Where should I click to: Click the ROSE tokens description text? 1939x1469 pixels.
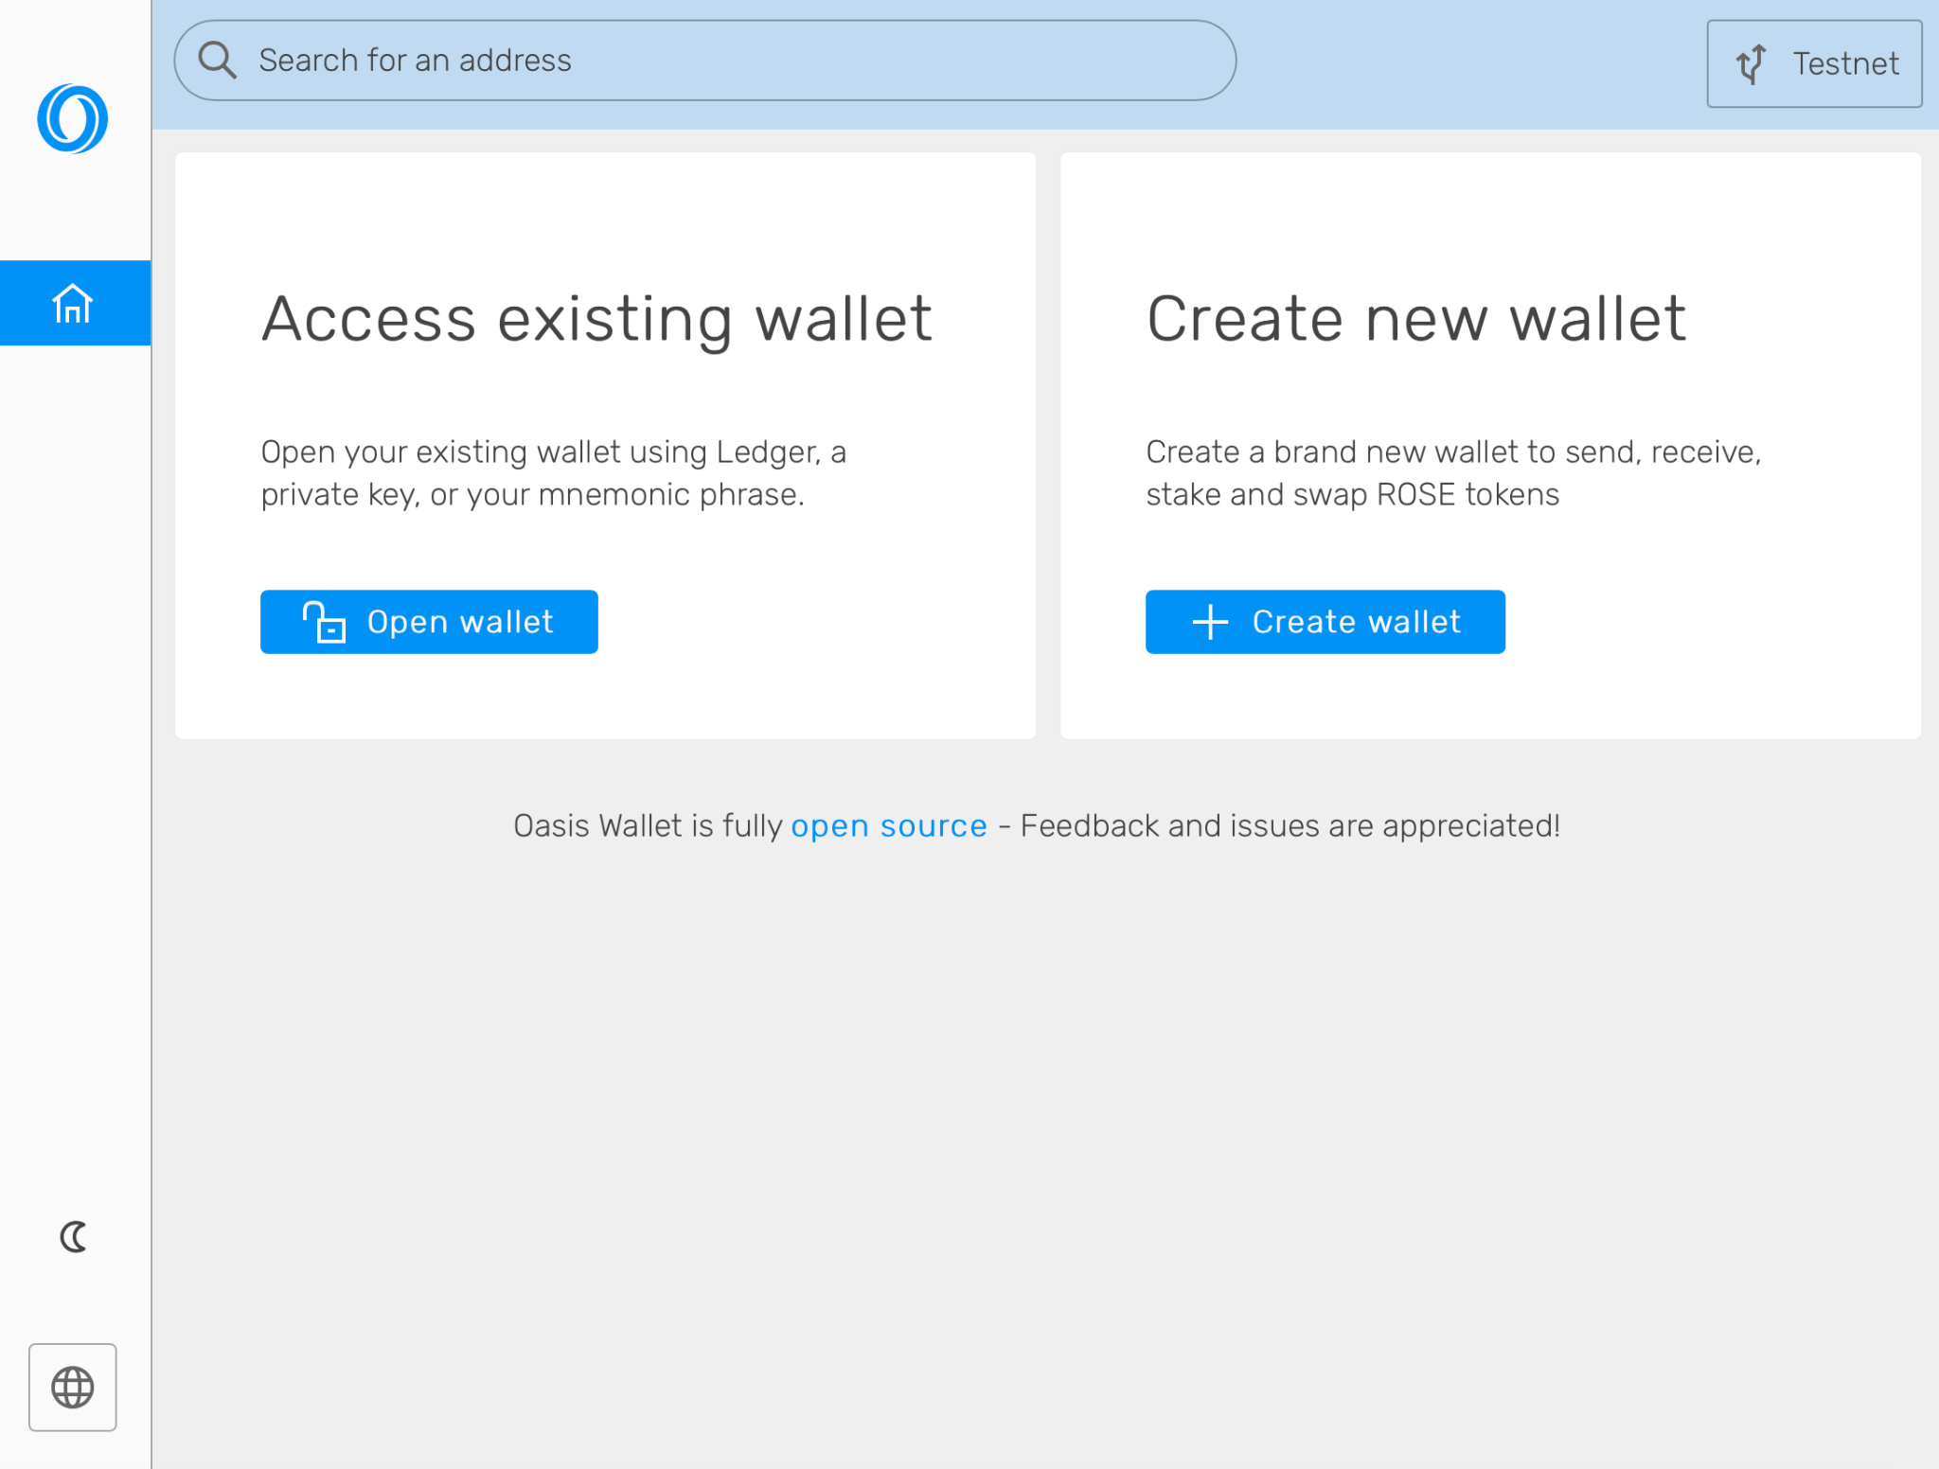point(1453,473)
